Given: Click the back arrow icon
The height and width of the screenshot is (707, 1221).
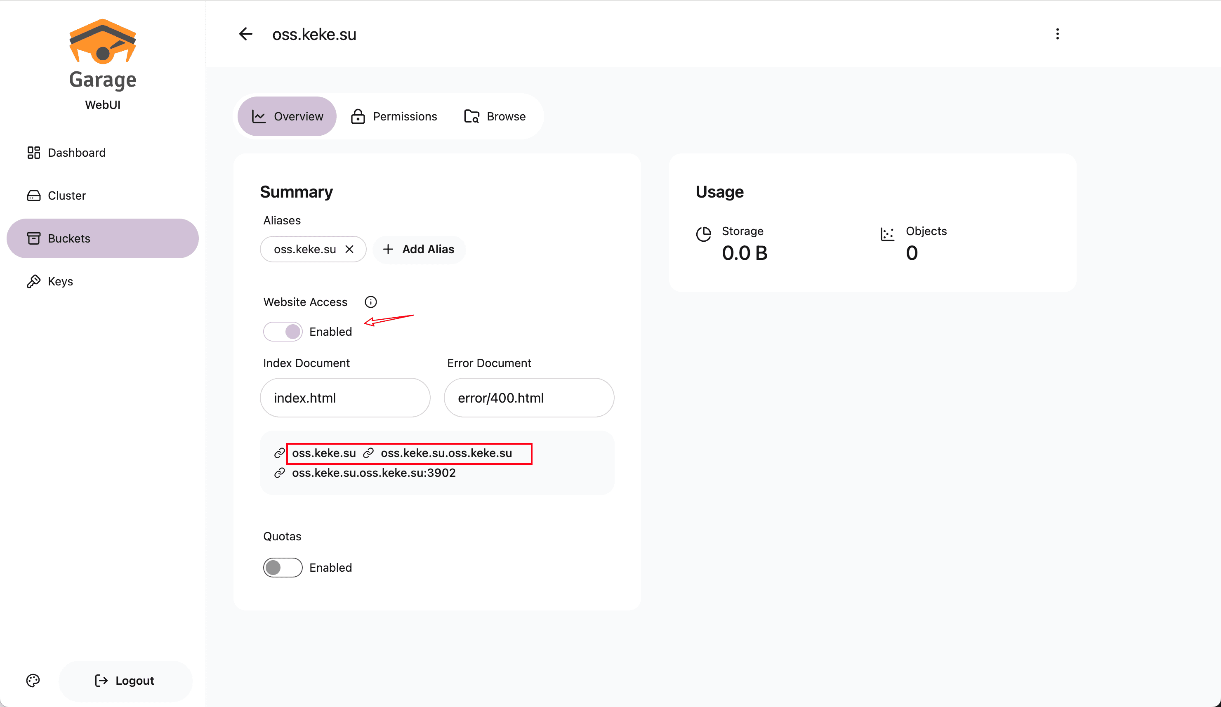Looking at the screenshot, I should 246,34.
